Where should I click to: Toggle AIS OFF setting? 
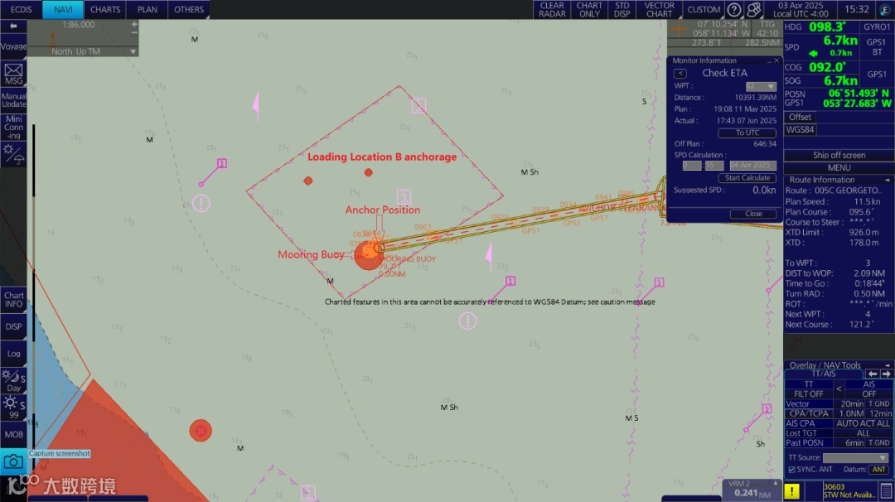point(868,393)
